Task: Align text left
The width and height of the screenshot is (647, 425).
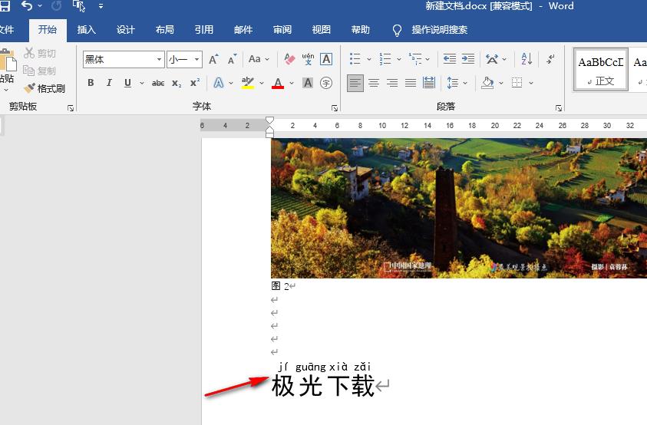Action: 355,83
